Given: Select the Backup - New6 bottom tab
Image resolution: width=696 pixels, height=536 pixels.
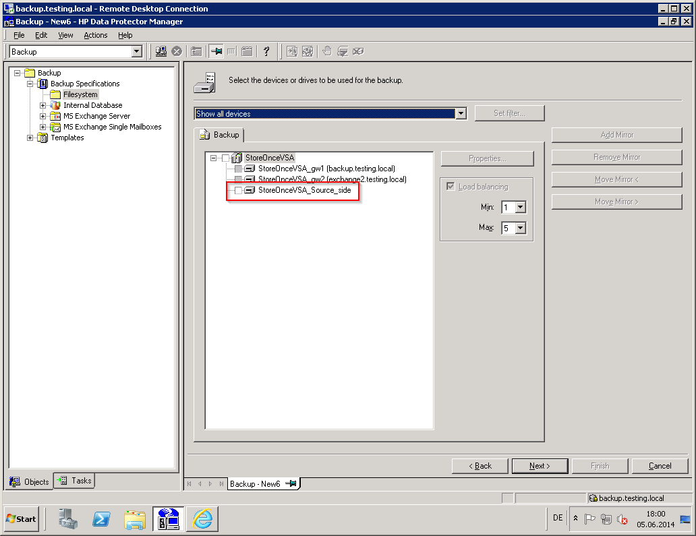Looking at the screenshot, I should 264,483.
